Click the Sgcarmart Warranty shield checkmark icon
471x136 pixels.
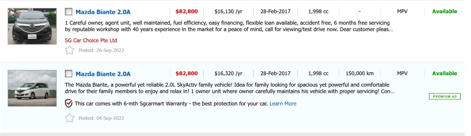(69, 104)
